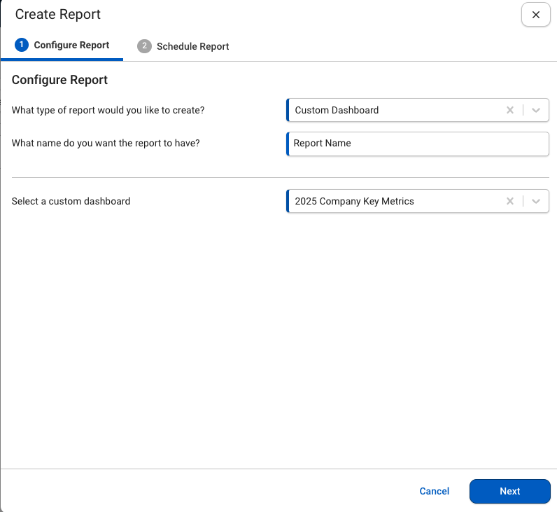Select the step 2 circle badge
Viewport: 557px width, 512px height.
pyautogui.click(x=144, y=46)
